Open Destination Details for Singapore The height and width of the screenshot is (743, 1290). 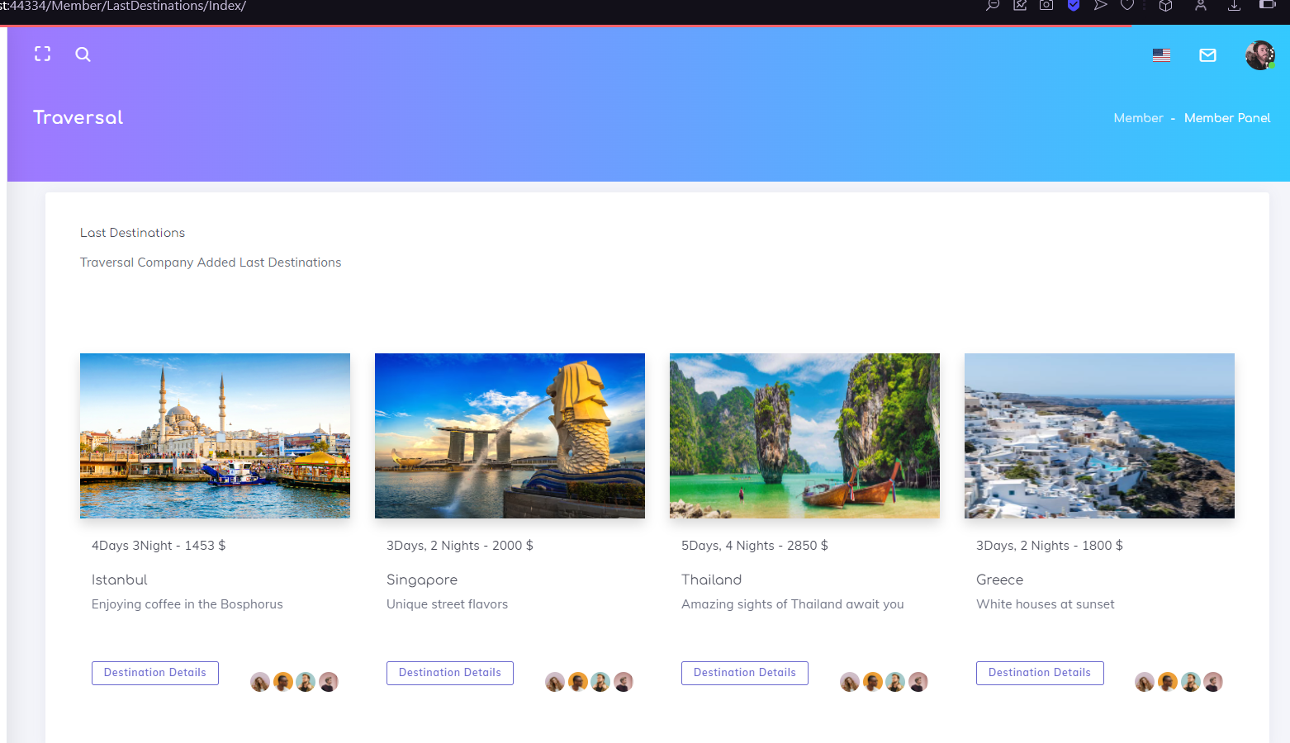pyautogui.click(x=450, y=673)
